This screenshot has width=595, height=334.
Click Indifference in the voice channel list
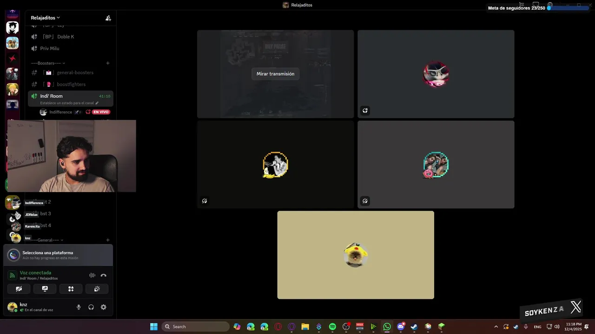coord(61,112)
